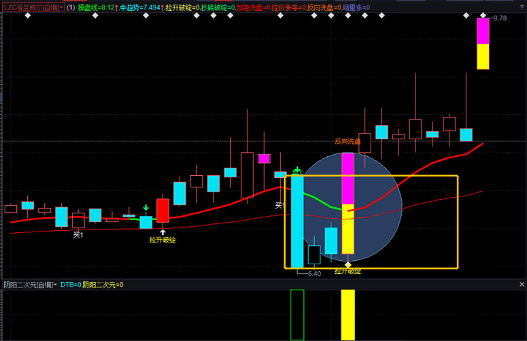Click the orange 反向洗盘 signal label on chart

[347, 141]
